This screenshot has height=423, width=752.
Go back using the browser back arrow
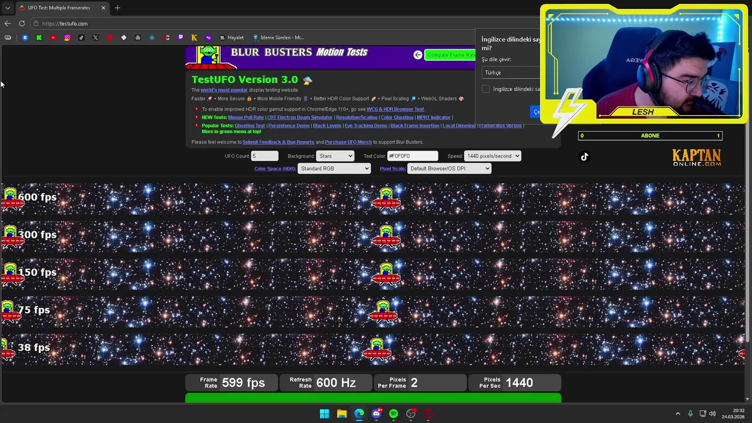(x=7, y=23)
